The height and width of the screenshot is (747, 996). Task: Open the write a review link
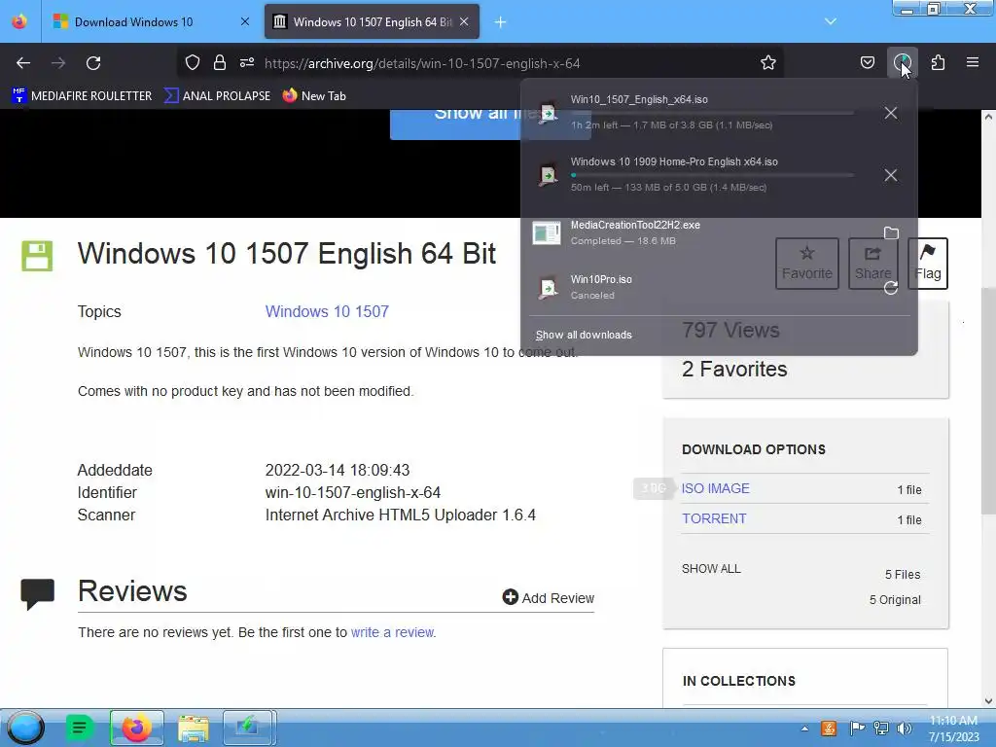coord(393,632)
